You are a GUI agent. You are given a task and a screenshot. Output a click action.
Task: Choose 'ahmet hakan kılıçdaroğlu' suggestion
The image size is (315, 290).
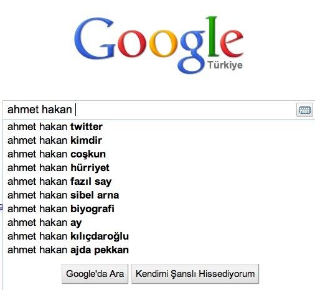click(x=159, y=236)
